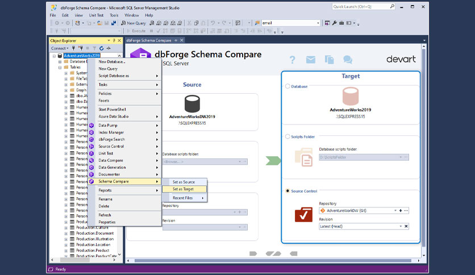
Task: Click the Copy toolbar icon
Action: click(196, 23)
